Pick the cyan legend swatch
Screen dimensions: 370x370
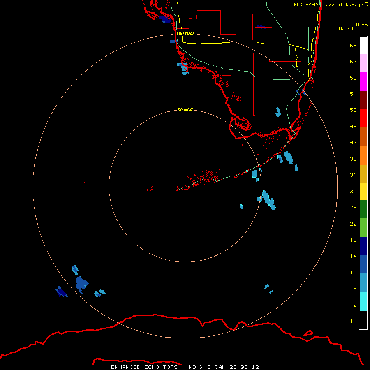click(363, 301)
